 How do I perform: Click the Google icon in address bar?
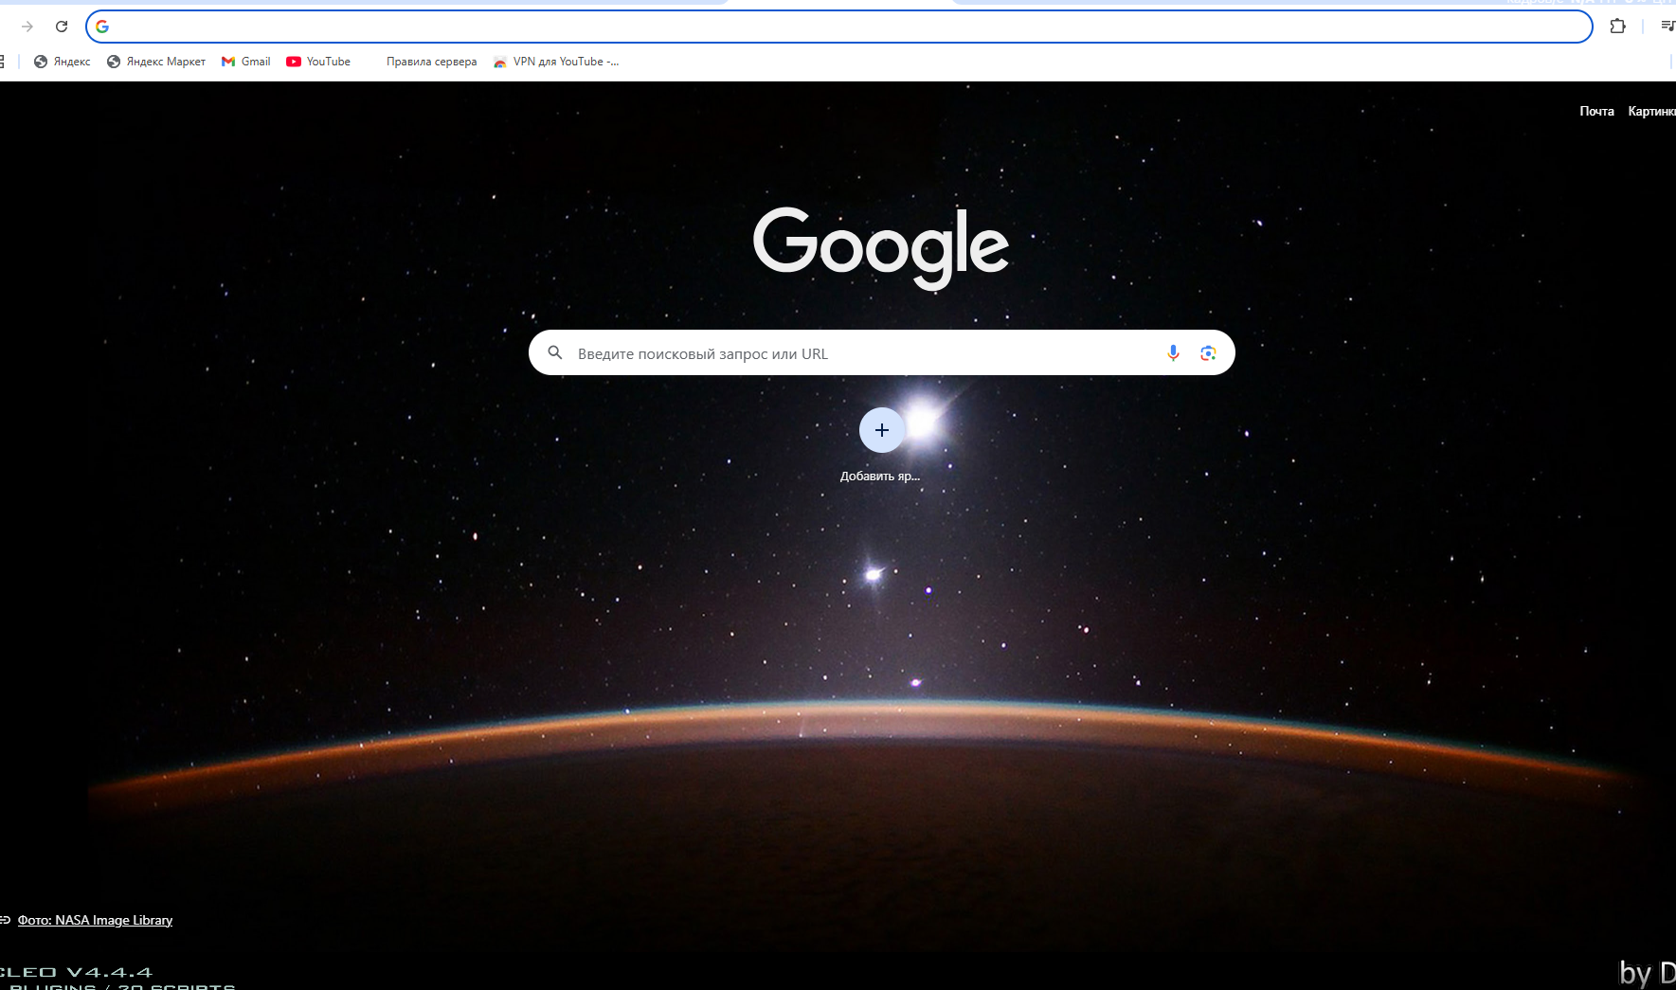coord(102,27)
